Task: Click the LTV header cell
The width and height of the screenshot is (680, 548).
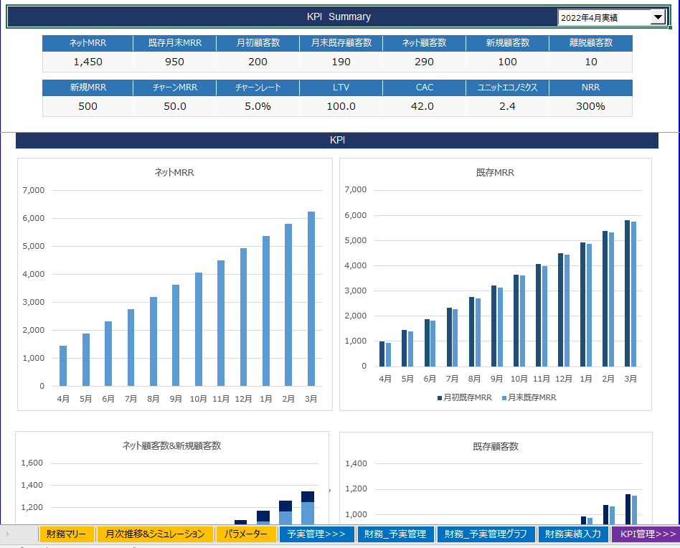Action: [x=341, y=88]
